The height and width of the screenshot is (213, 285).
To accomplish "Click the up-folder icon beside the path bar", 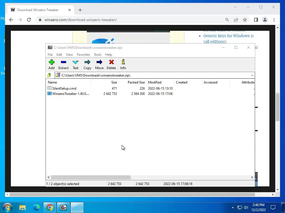I will click(x=49, y=75).
